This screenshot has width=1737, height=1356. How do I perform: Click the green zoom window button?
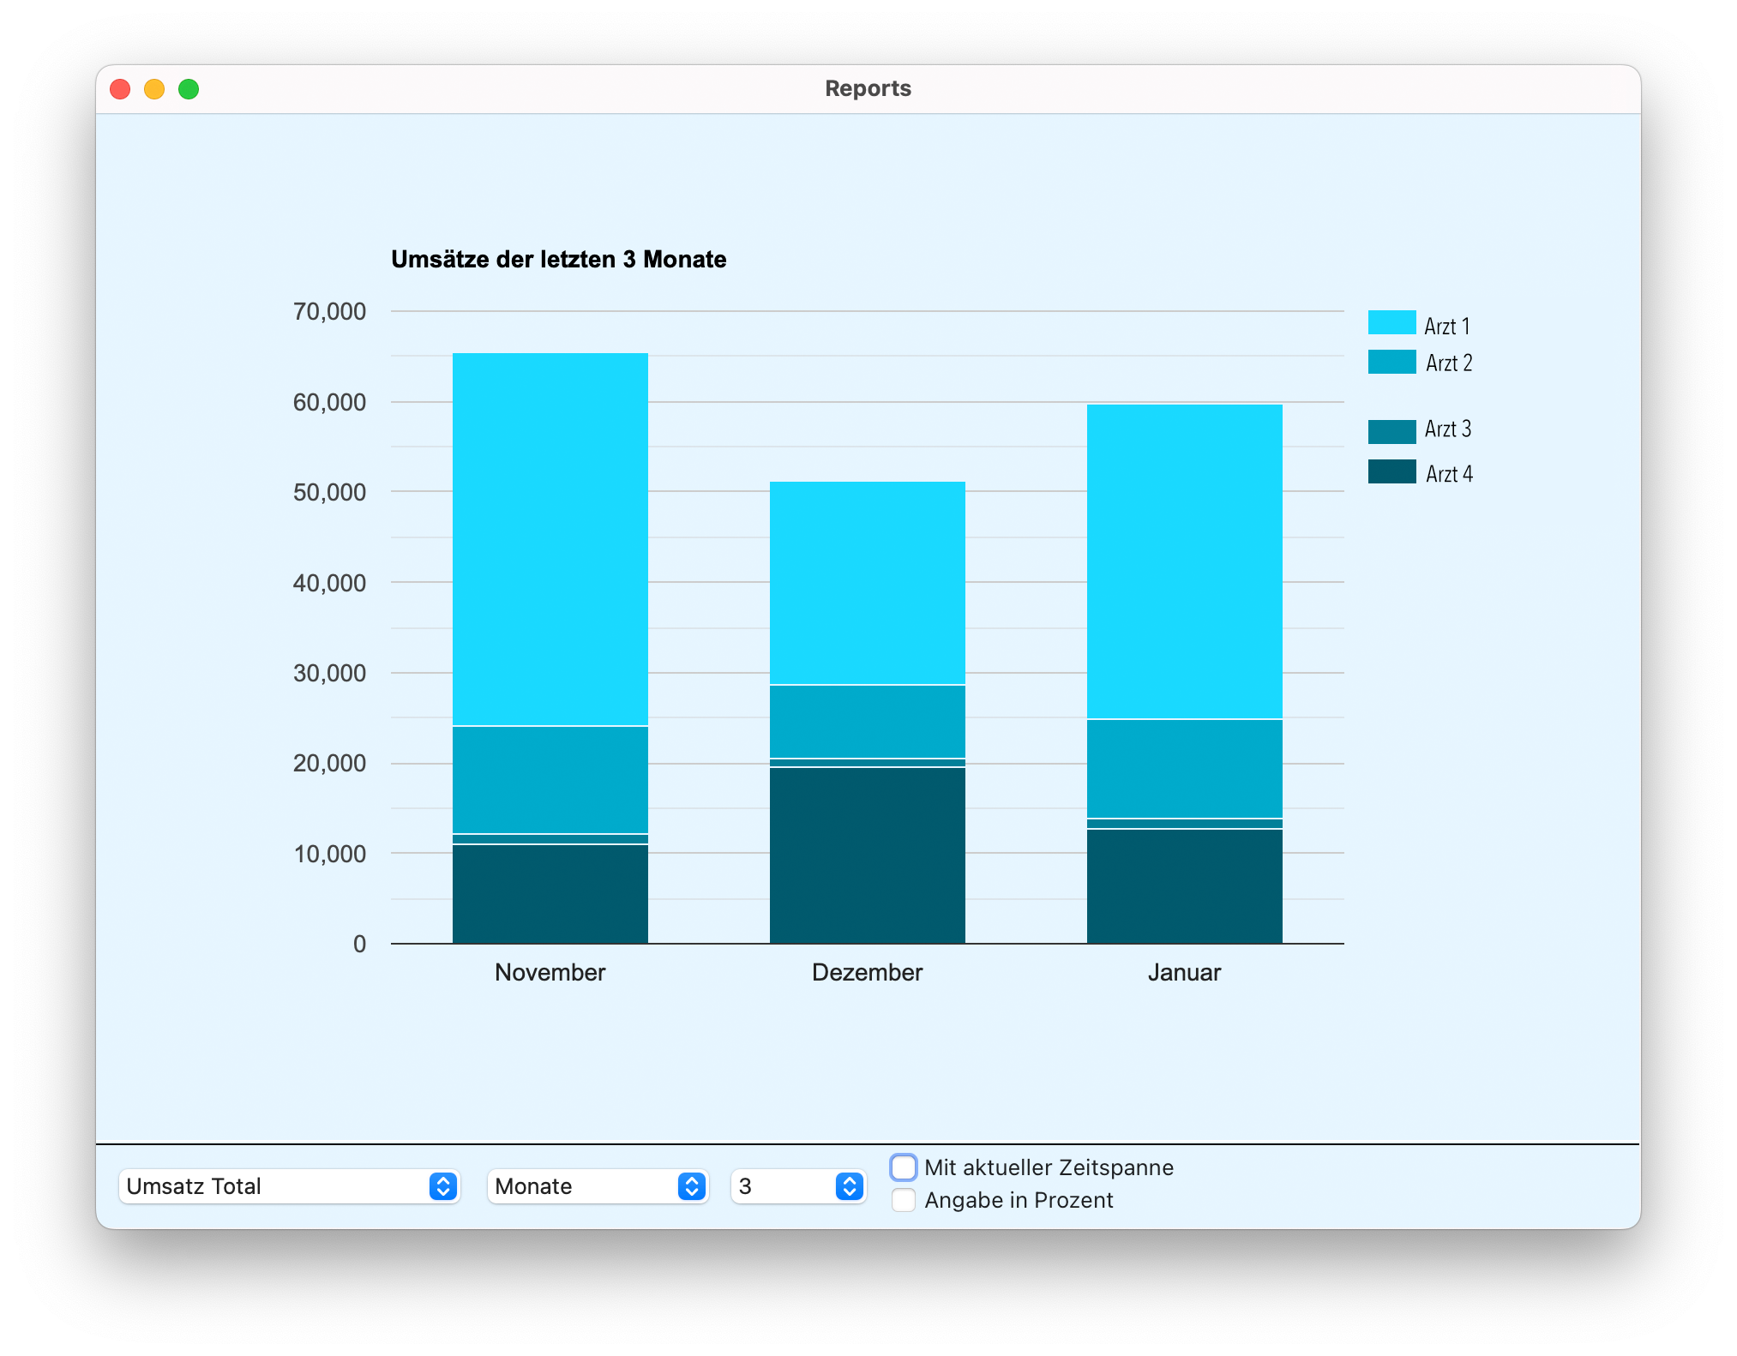tap(189, 89)
